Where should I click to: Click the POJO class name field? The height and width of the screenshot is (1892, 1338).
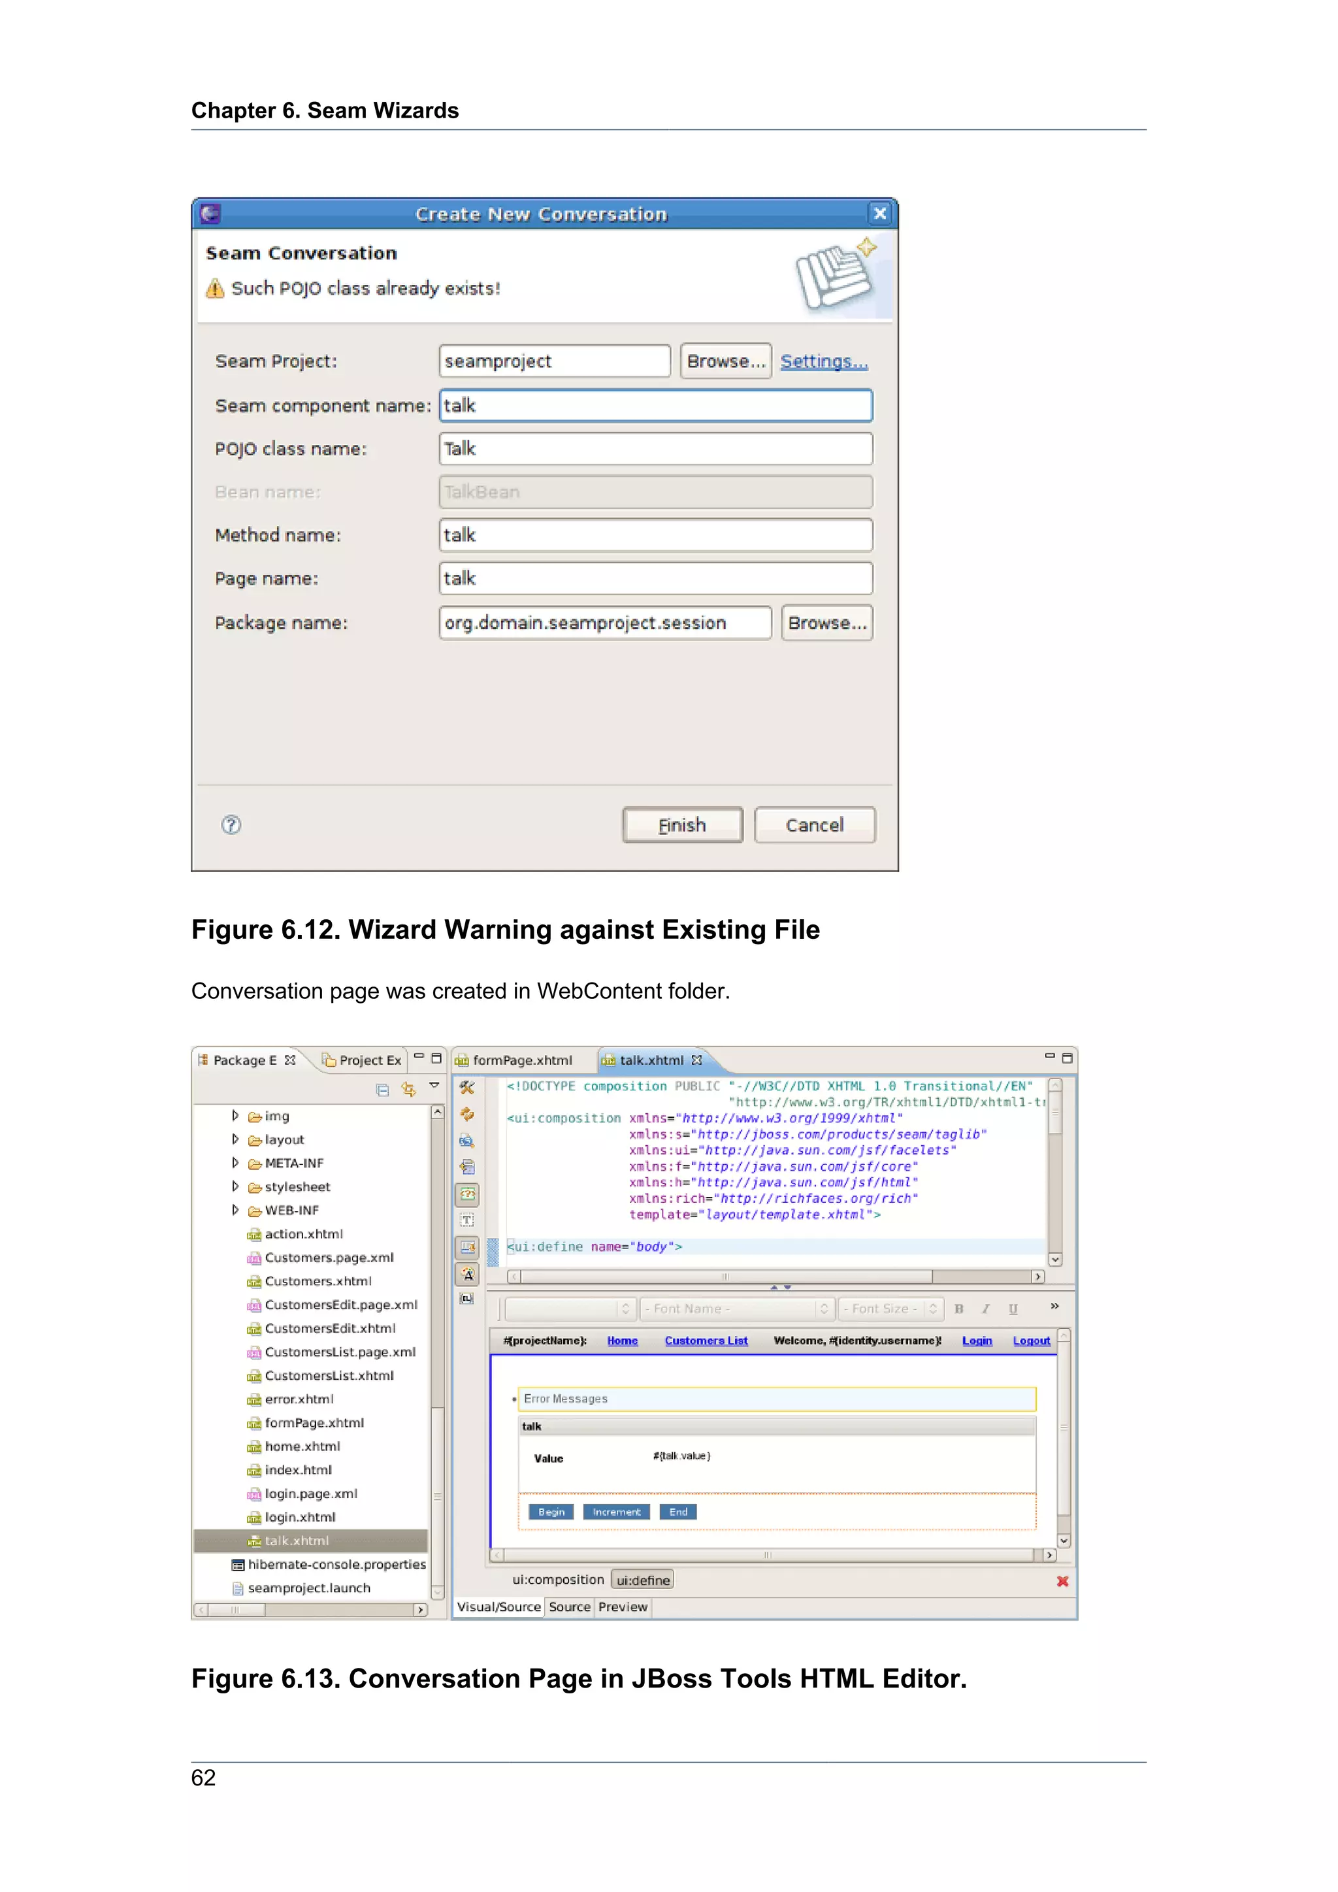[x=656, y=449]
